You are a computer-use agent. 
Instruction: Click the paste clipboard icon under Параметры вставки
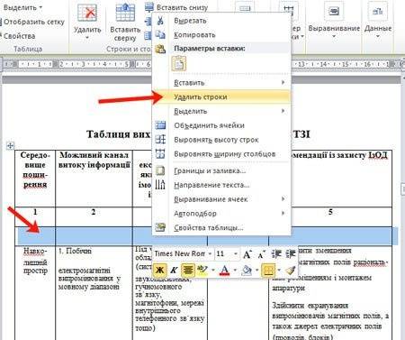[x=179, y=64]
